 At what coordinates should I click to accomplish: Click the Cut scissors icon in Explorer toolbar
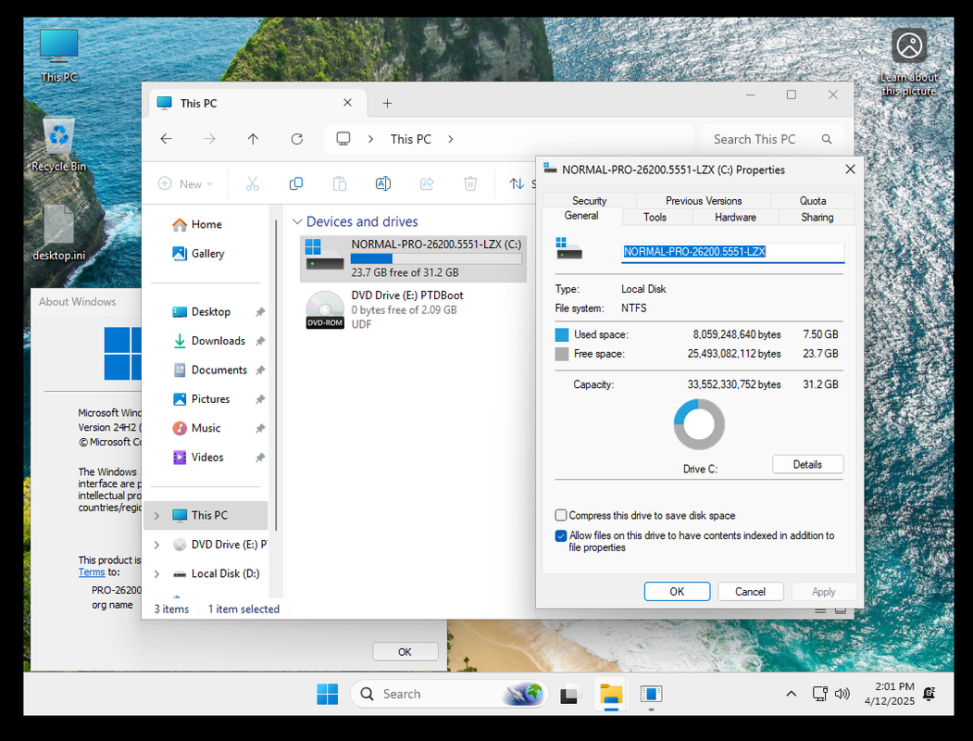pos(252,183)
